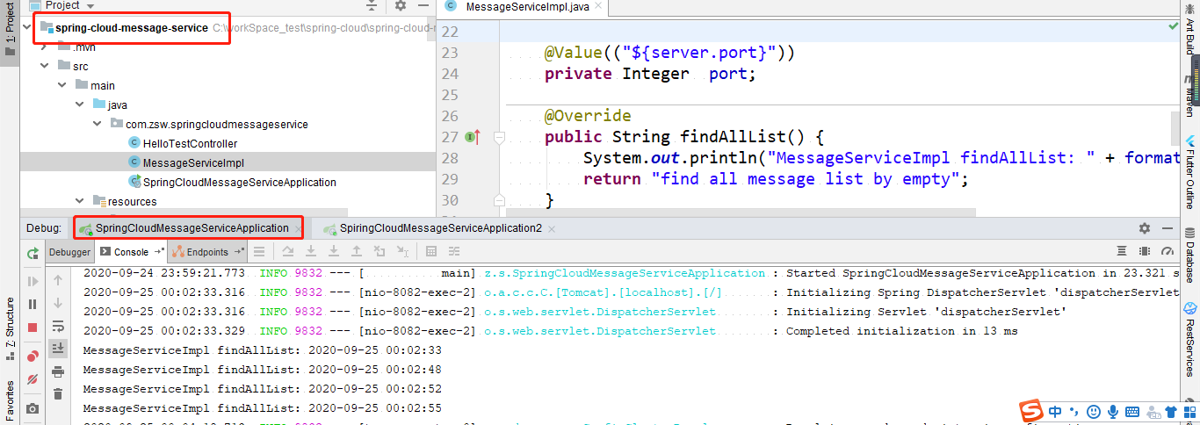Toggle Chinese/English input mode in Sogou bar
Image resolution: width=1200 pixels, height=425 pixels.
1055,412
